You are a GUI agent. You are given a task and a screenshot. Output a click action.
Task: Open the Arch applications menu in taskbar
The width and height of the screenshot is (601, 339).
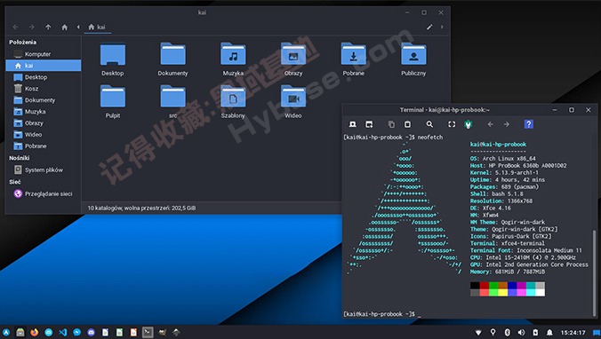pos(6,332)
